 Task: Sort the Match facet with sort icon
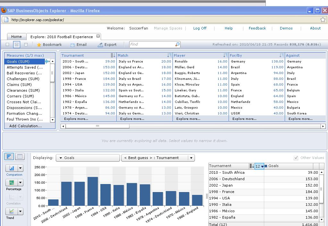[x=169, y=55]
